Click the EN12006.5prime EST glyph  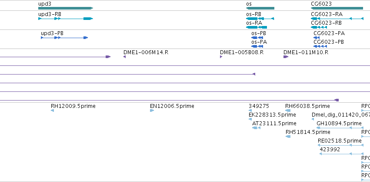coord(152,110)
